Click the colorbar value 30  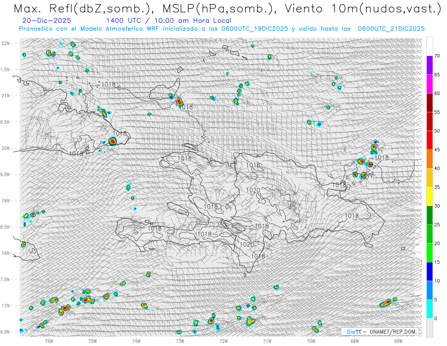click(x=437, y=206)
